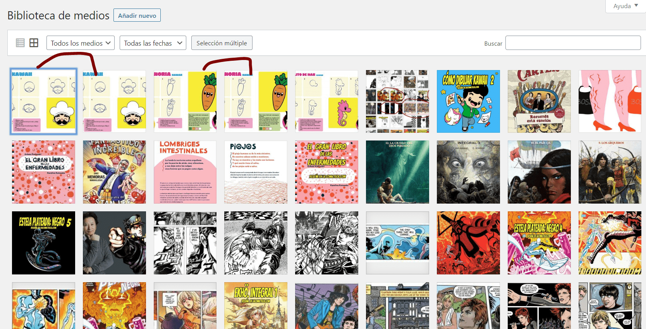Focus the Buscar search field
Screen dimensions: 646x329
(573, 43)
